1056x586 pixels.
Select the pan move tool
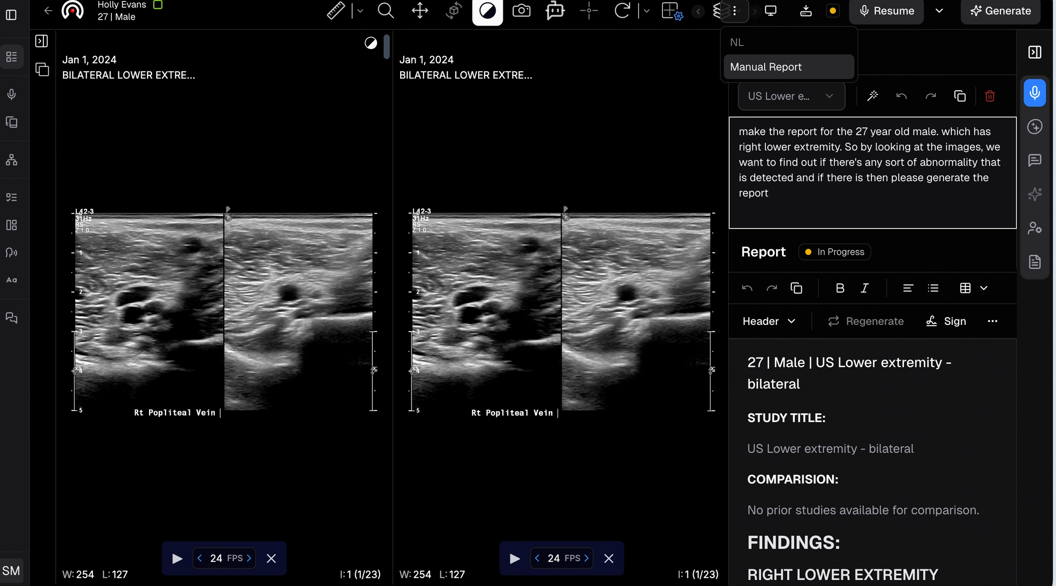tap(420, 11)
